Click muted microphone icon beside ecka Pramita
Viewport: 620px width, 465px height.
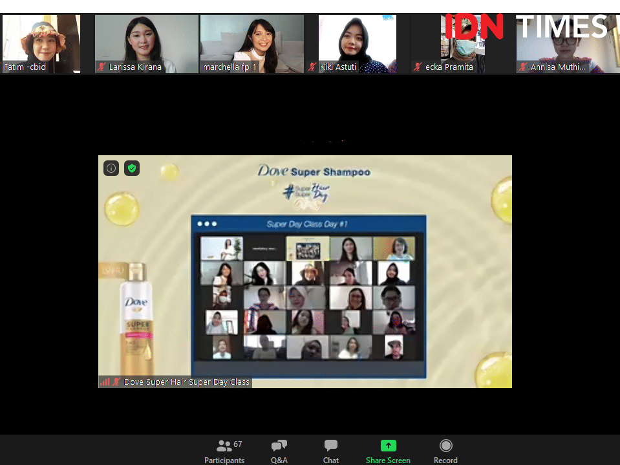418,67
